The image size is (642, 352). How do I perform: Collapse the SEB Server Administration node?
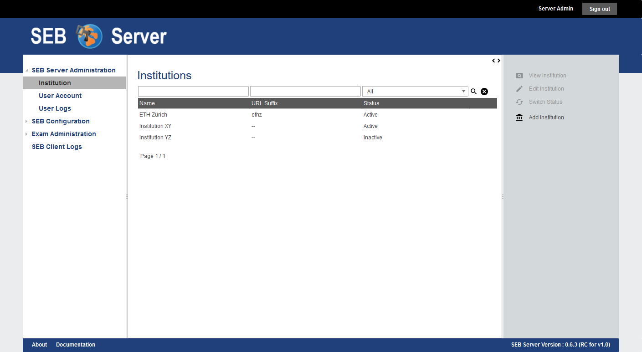(x=26, y=71)
